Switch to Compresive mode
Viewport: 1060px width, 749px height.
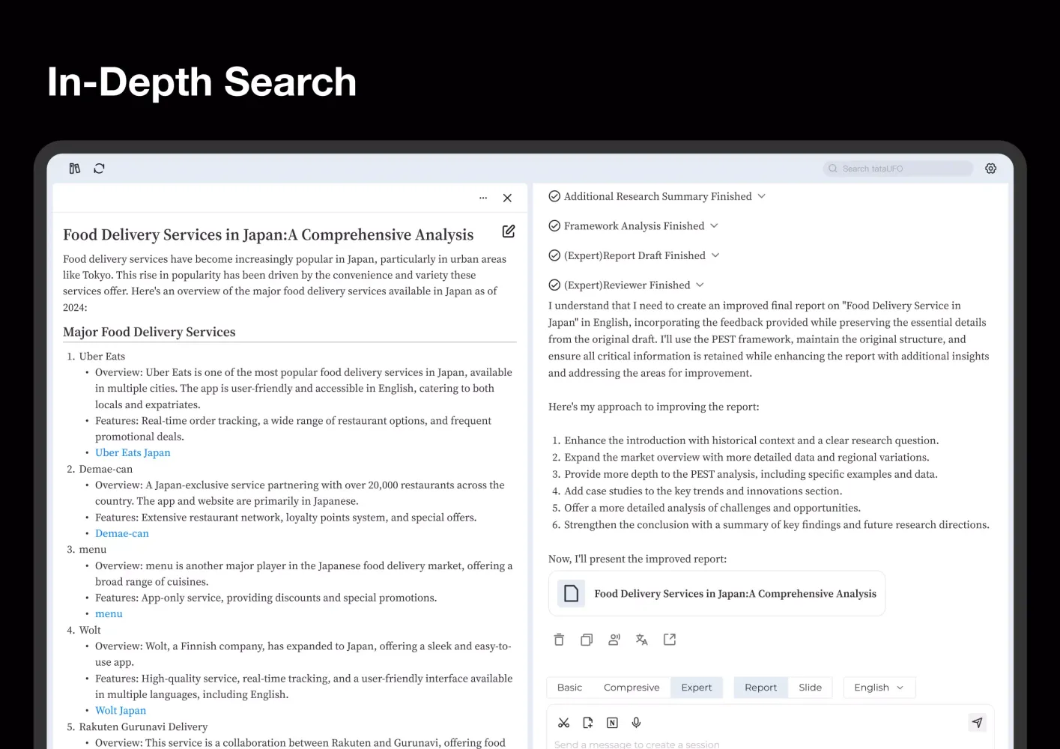click(632, 688)
